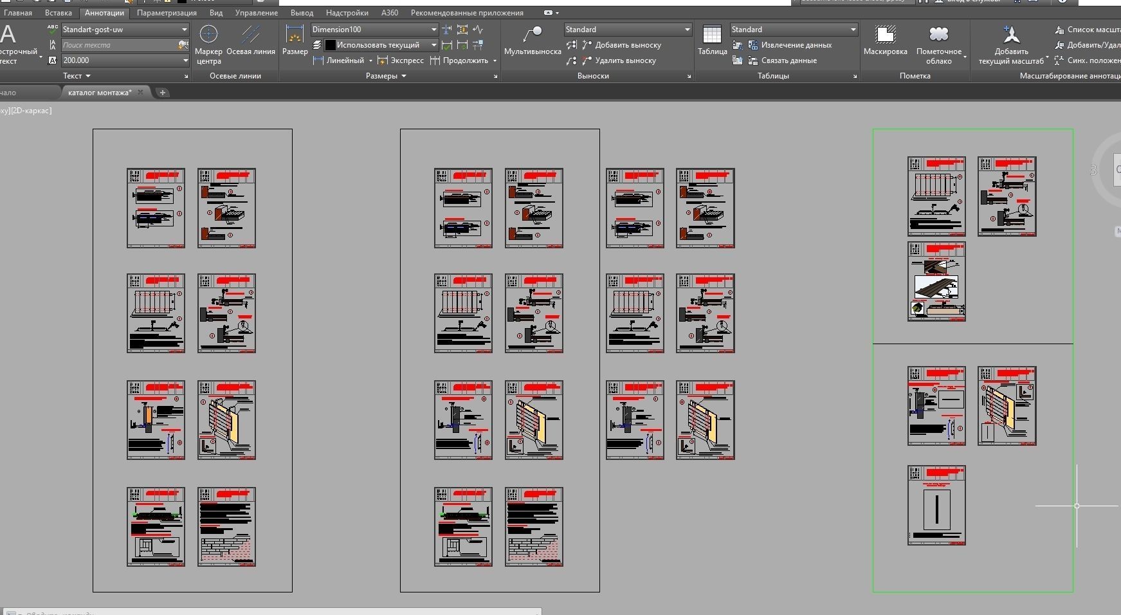Click the Add/Delete Scales (Добавить/Удал) icon
The height and width of the screenshot is (615, 1121).
pos(1059,45)
